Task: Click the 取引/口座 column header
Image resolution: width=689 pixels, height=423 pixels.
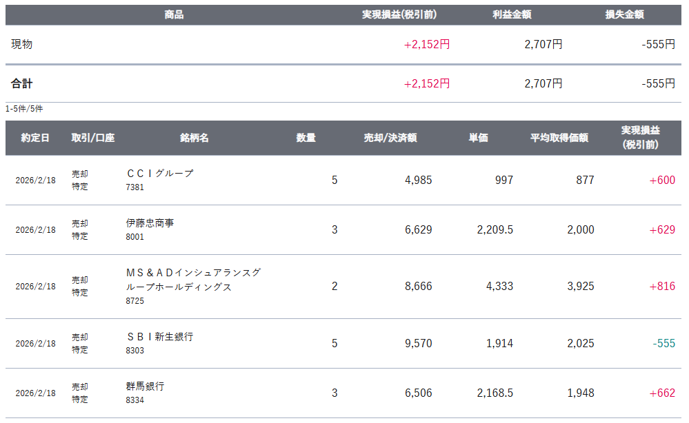Action: [x=92, y=138]
